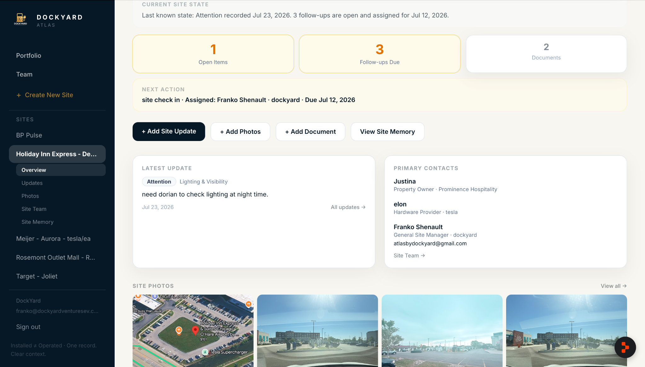The height and width of the screenshot is (367, 645).
Task: Click the Open Items stat card
Action: click(x=213, y=54)
